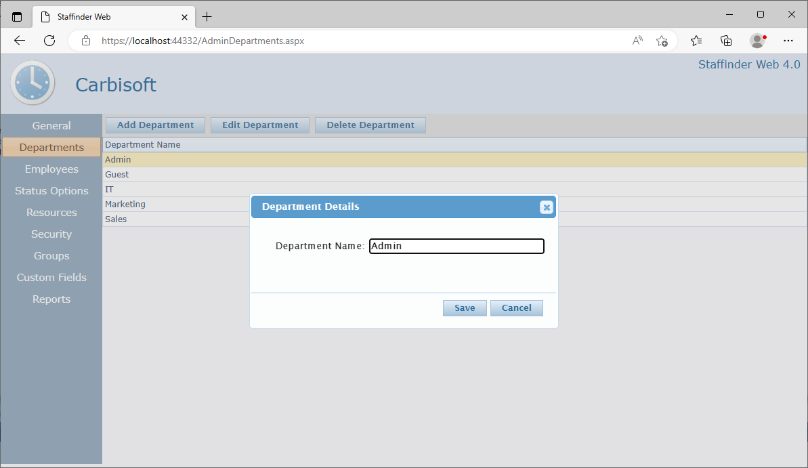
Task: Open the Reports sidebar item
Action: coord(51,299)
